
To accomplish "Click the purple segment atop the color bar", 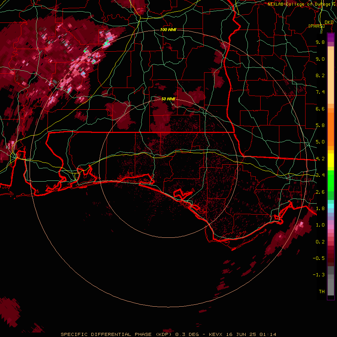I will click(x=331, y=37).
